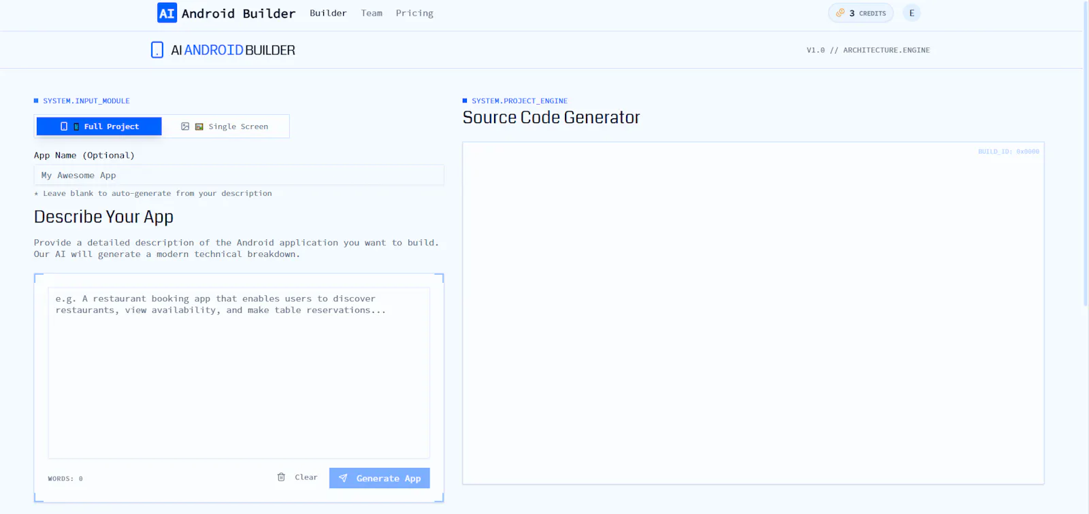Click the BUILD_ID: 0x0000 text
This screenshot has width=1089, height=514.
1009,152
